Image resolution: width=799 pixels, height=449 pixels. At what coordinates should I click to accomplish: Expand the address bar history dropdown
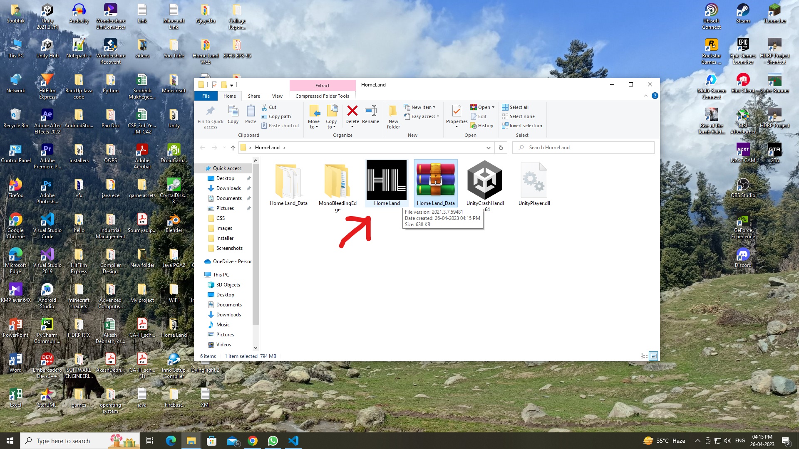coord(488,148)
